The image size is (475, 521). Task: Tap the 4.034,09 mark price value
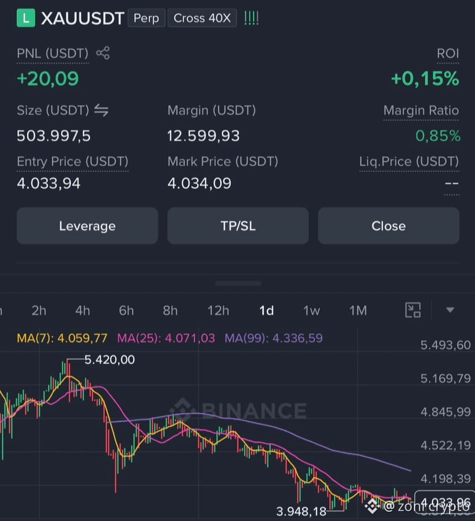click(199, 183)
